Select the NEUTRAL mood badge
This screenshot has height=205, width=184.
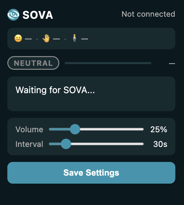pyautogui.click(x=33, y=63)
